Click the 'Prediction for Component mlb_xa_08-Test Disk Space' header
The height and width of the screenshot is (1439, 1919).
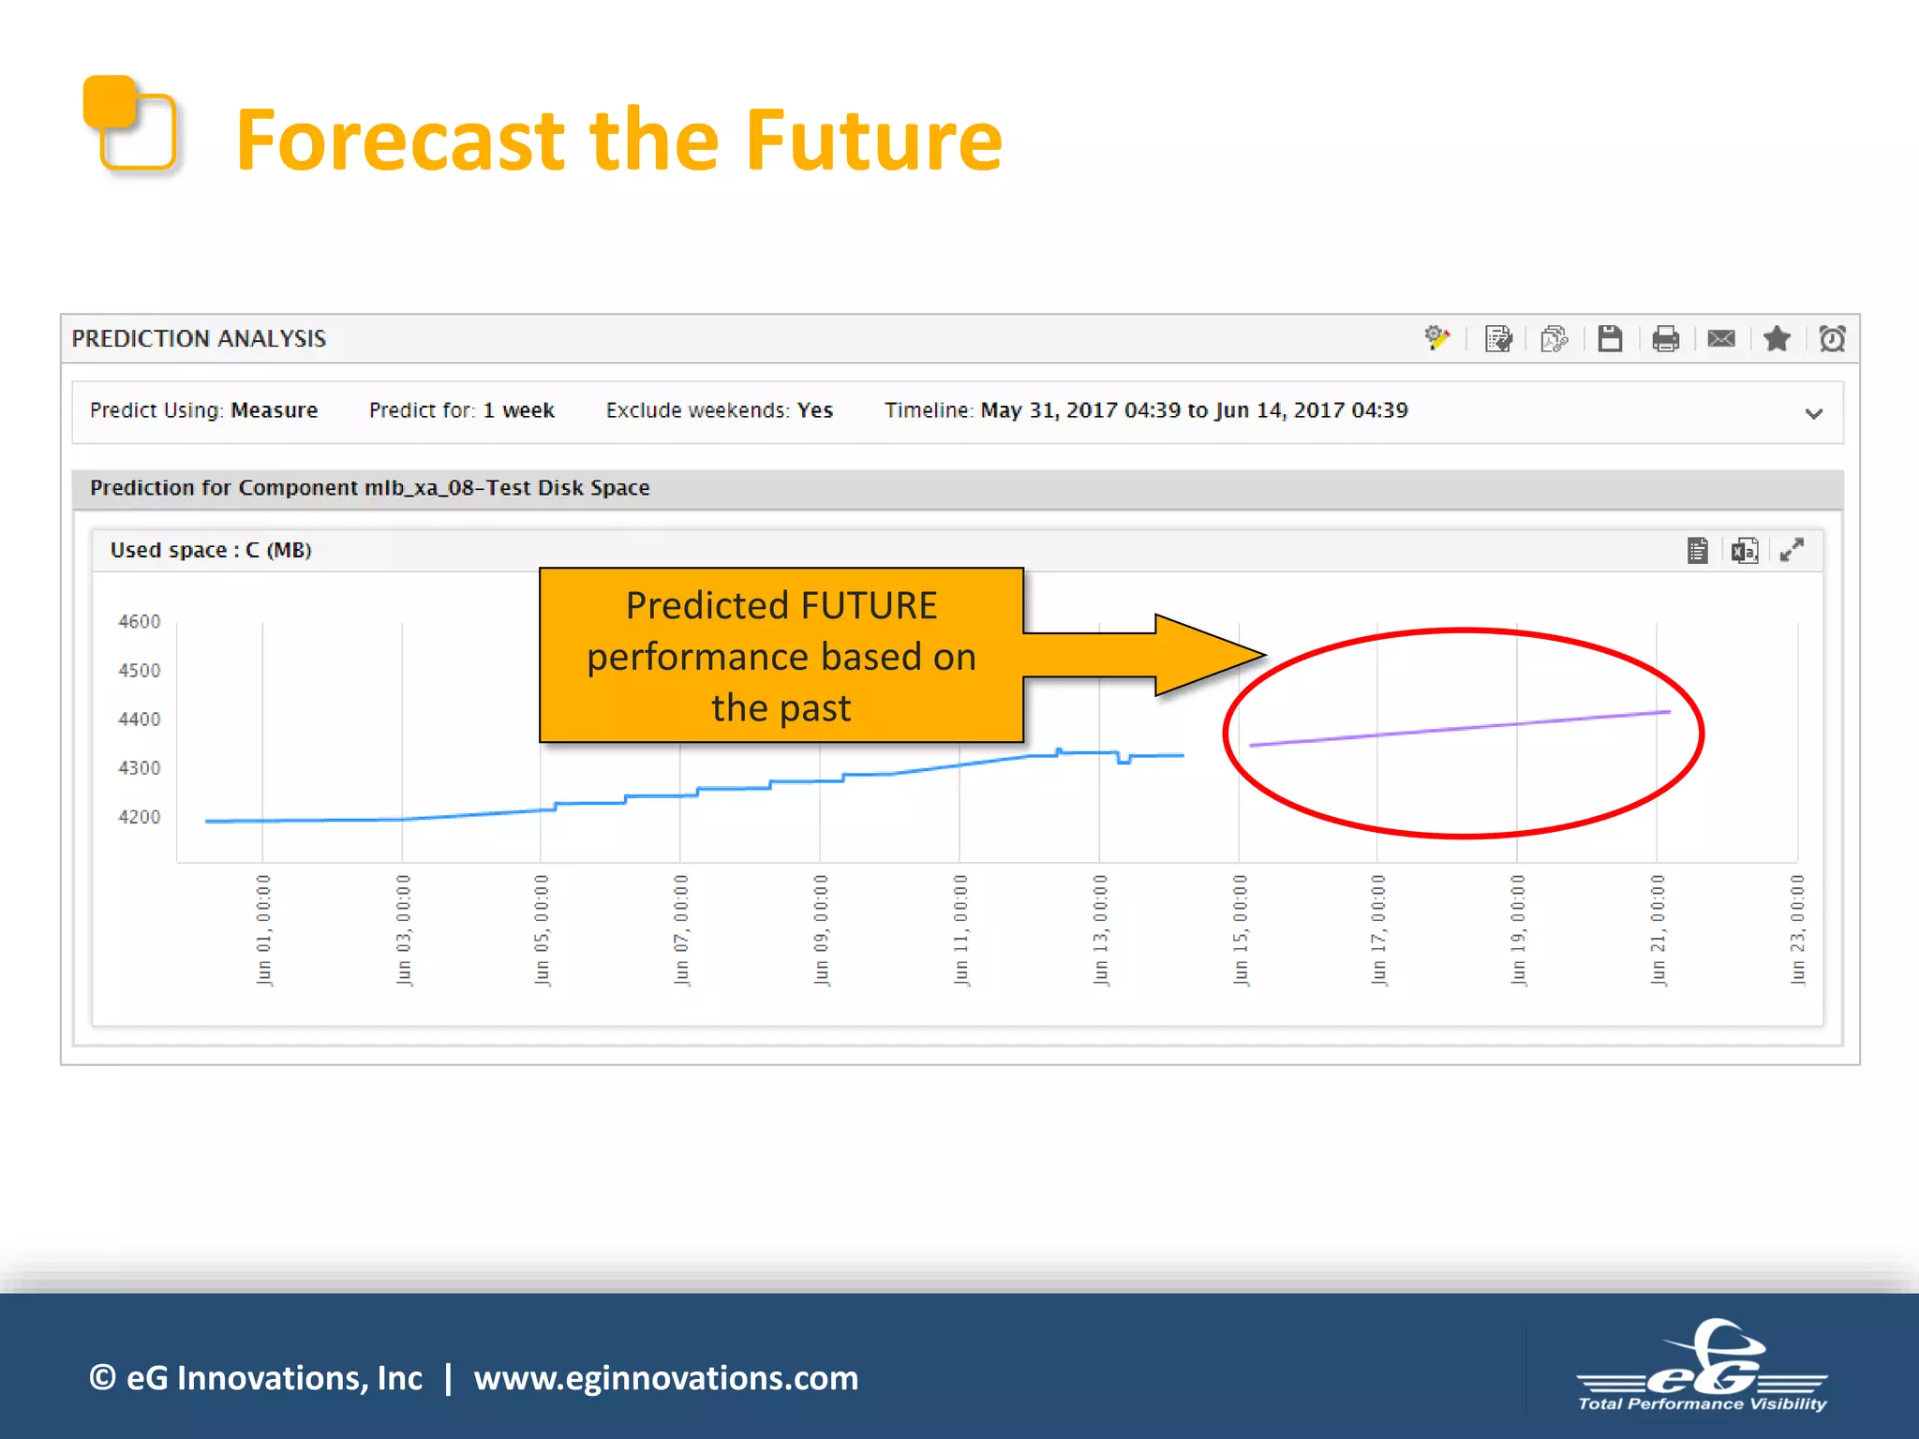coord(370,488)
